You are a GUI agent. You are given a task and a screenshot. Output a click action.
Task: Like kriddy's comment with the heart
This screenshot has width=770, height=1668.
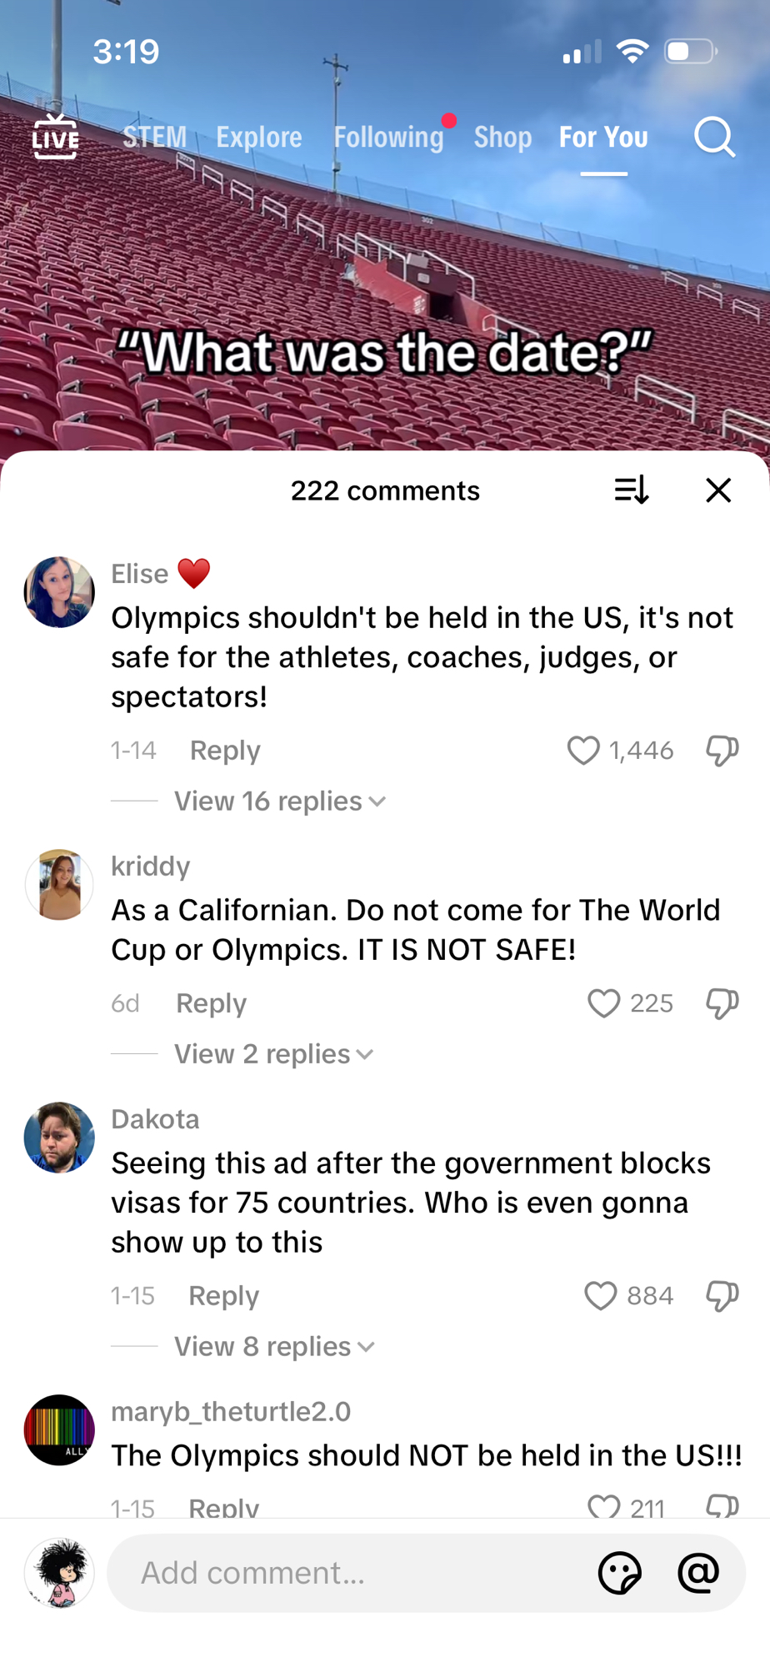click(603, 1003)
